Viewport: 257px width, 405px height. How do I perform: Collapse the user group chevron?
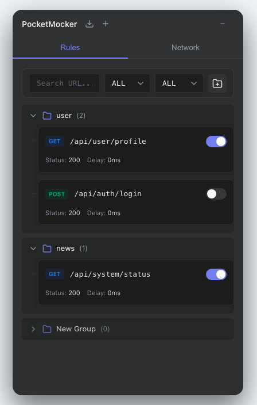click(33, 116)
